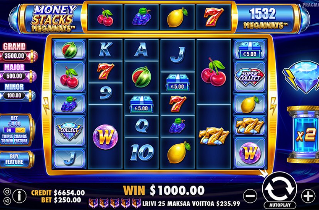319x210 pixels.
Task: Toggle the triple chance ON checkbox
Action: point(14,130)
